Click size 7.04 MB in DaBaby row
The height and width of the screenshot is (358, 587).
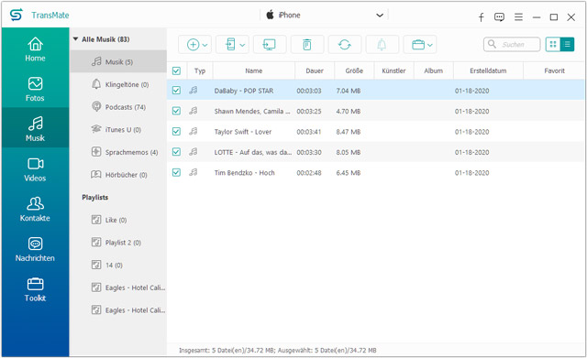click(x=349, y=91)
